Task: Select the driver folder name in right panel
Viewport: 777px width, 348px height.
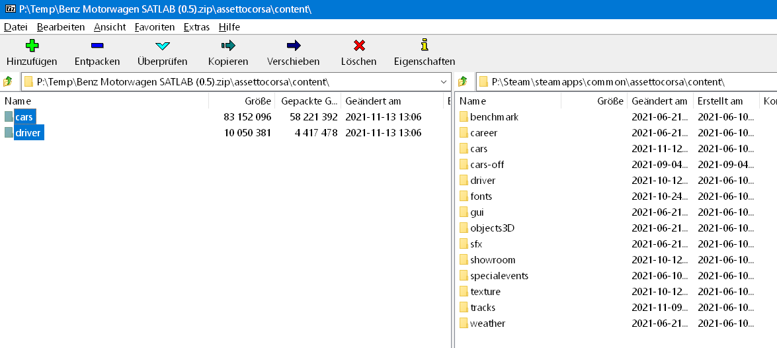Action: 483,181
